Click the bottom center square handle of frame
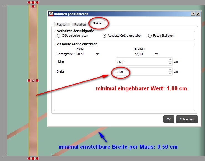Viewport: 205px width, 161px height. point(33,158)
